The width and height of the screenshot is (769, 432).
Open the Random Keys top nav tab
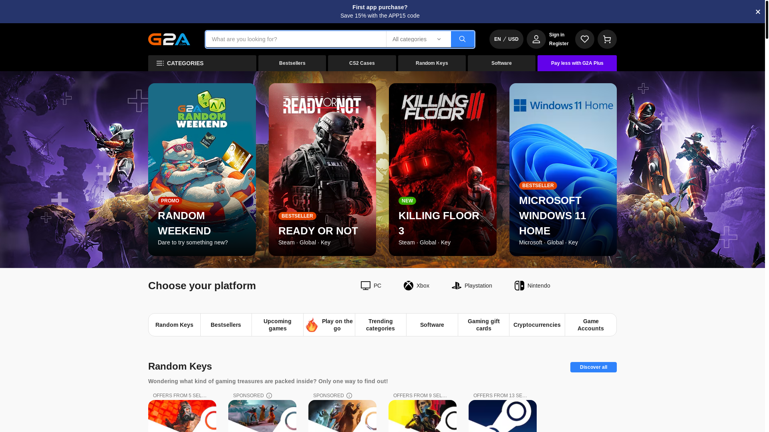(432, 63)
